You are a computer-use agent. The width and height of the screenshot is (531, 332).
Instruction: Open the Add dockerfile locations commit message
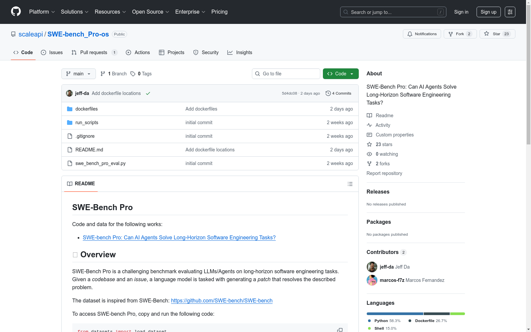pos(116,93)
